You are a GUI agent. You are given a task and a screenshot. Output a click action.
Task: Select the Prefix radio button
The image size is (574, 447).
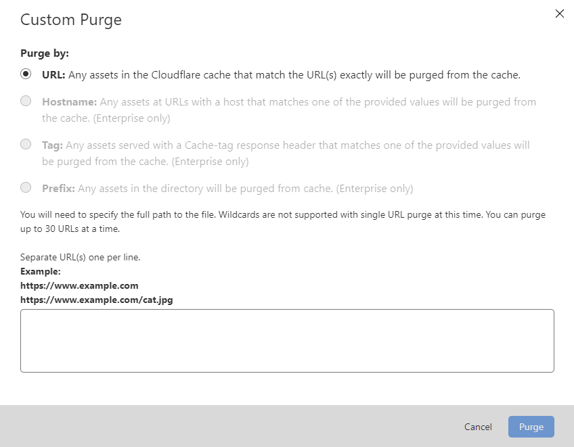26,187
